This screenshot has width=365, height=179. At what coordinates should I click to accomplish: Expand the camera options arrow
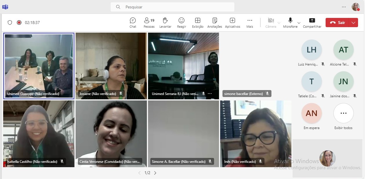tap(279, 23)
